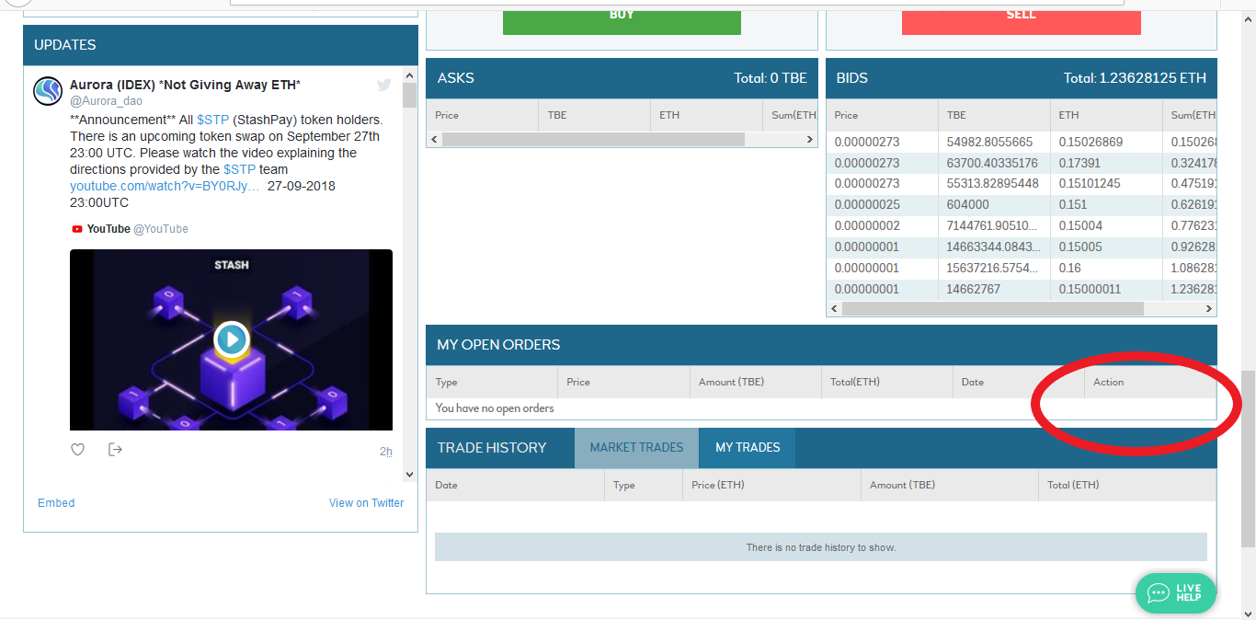Click the @YouTube handle link

tap(161, 229)
